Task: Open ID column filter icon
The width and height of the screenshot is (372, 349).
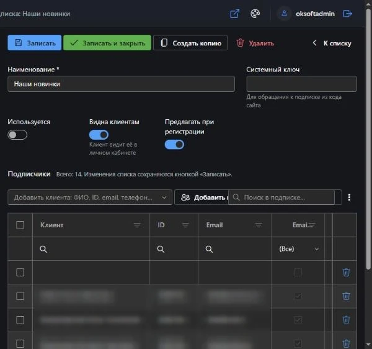Action: pos(185,225)
